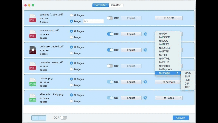Image resolution: width=218 pixels, height=123 pixels.
Task: Switch to the Creator tab
Action: pyautogui.click(x=116, y=5)
